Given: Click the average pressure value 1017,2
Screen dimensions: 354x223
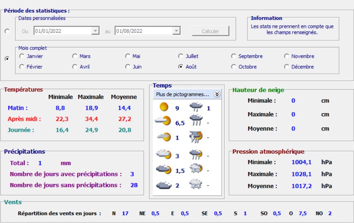Looking at the screenshot, I should pyautogui.click(x=301, y=186).
